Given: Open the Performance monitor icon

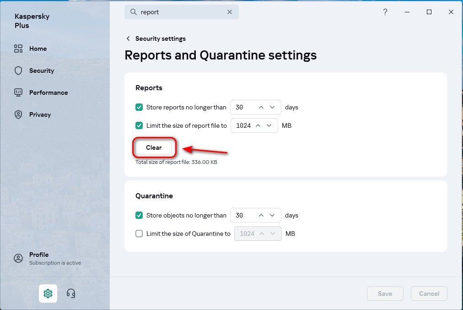Looking at the screenshot, I should click(18, 92).
